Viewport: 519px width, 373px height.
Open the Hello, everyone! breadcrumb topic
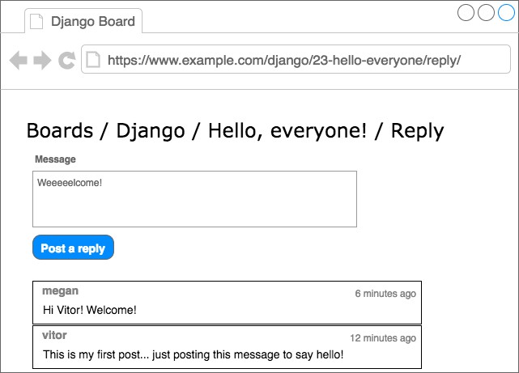point(287,131)
